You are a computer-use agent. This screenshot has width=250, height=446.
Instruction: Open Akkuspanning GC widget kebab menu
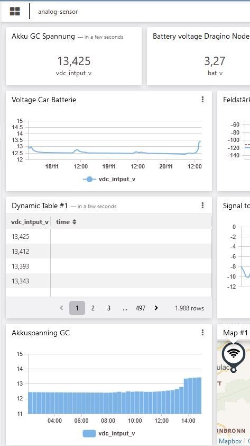pyautogui.click(x=202, y=332)
